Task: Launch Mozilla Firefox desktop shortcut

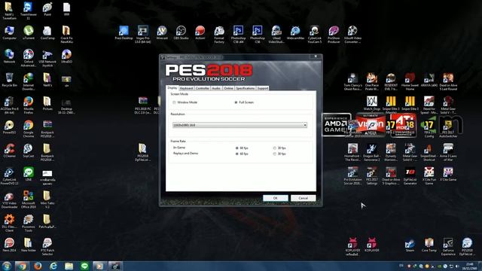Action: [29, 105]
